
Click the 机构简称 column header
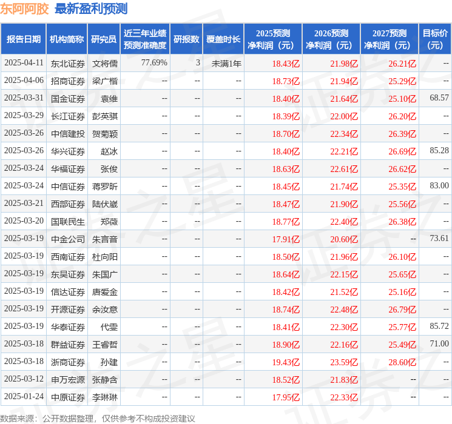tap(67, 39)
